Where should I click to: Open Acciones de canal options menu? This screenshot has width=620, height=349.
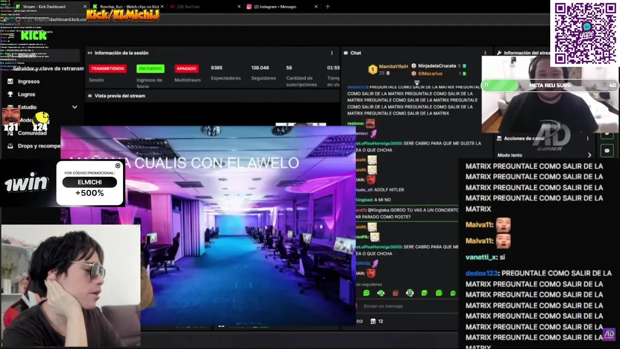588,138
